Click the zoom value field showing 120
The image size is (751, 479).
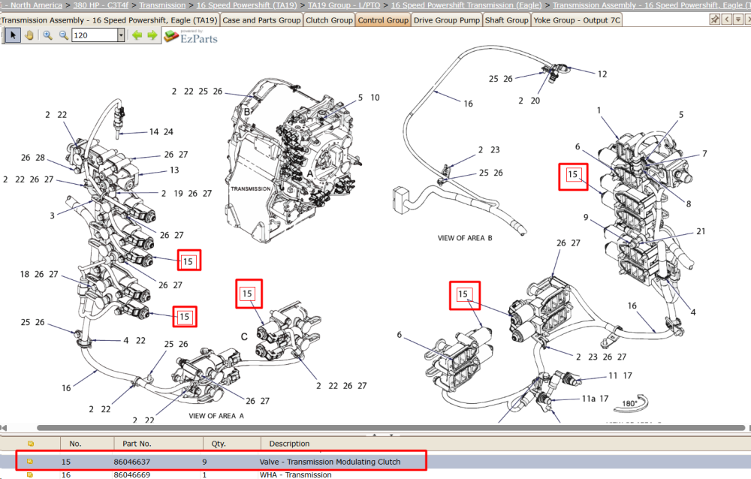point(95,35)
